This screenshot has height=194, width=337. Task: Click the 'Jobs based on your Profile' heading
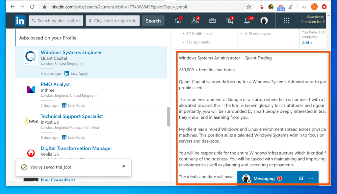(x=48, y=38)
